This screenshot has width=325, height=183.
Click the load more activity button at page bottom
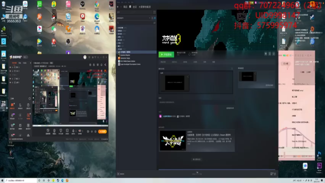tap(197, 159)
